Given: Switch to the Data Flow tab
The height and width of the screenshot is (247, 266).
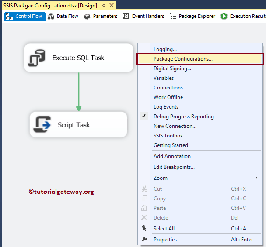Looking at the screenshot, I should pyautogui.click(x=63, y=17).
